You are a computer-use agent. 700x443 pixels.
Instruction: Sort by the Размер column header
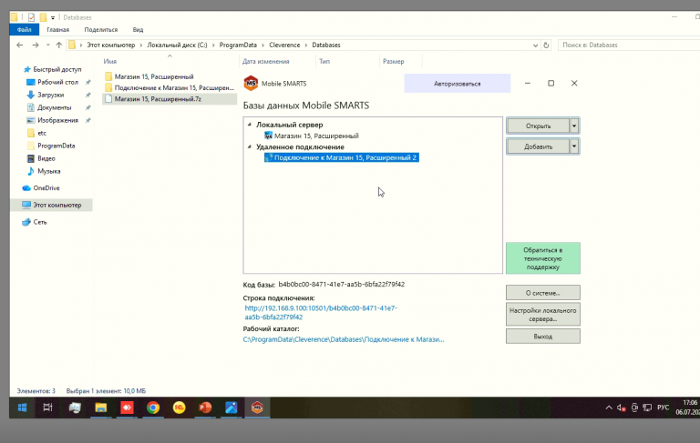394,62
